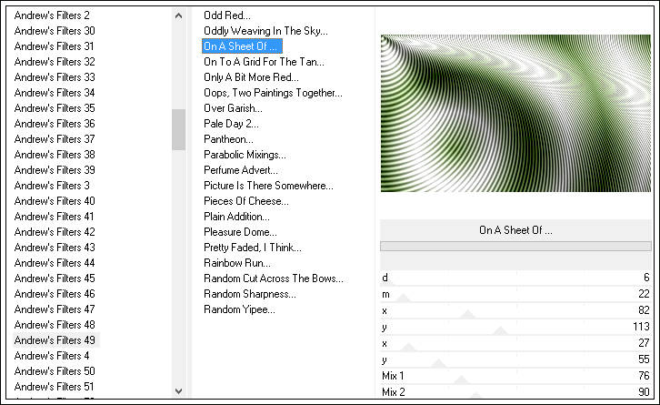Select Andrew's Filters 51 category
Image resolution: width=660 pixels, height=405 pixels.
(54, 387)
